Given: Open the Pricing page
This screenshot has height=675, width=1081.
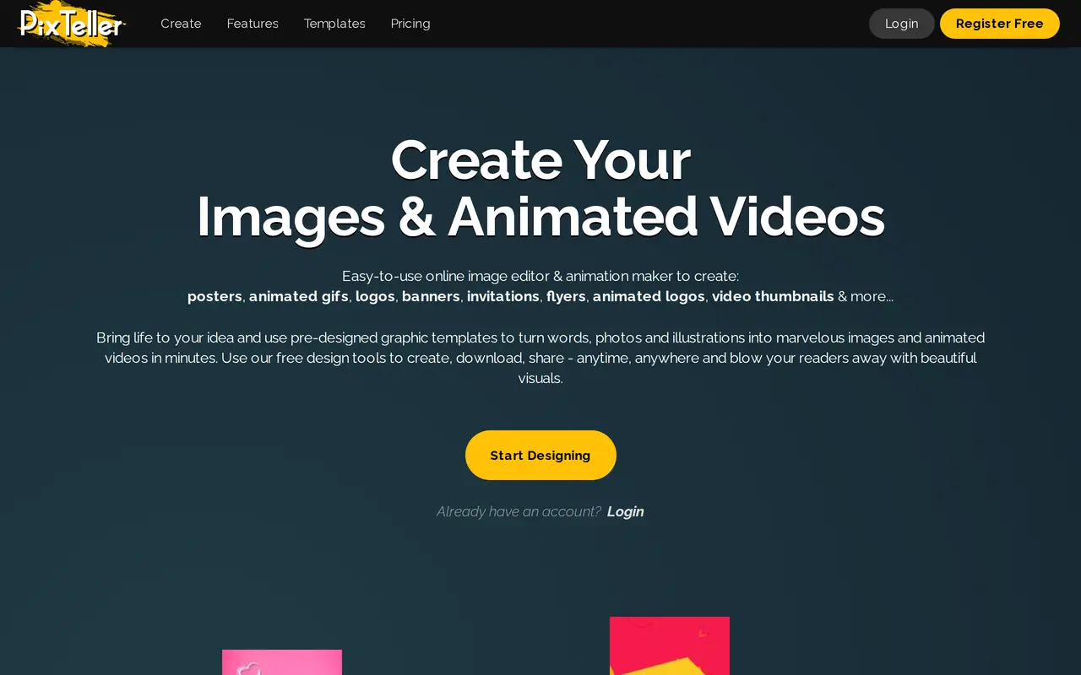Looking at the screenshot, I should coord(410,24).
